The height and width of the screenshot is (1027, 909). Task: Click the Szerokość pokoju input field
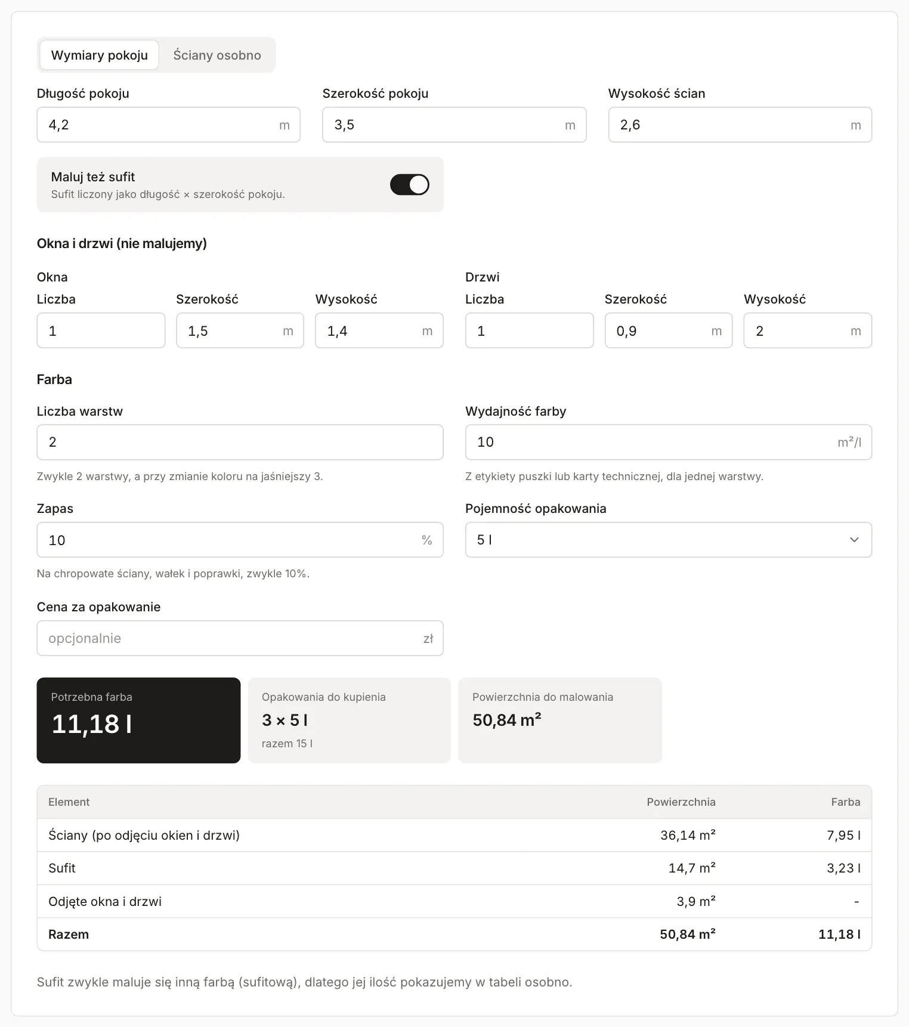pos(454,125)
